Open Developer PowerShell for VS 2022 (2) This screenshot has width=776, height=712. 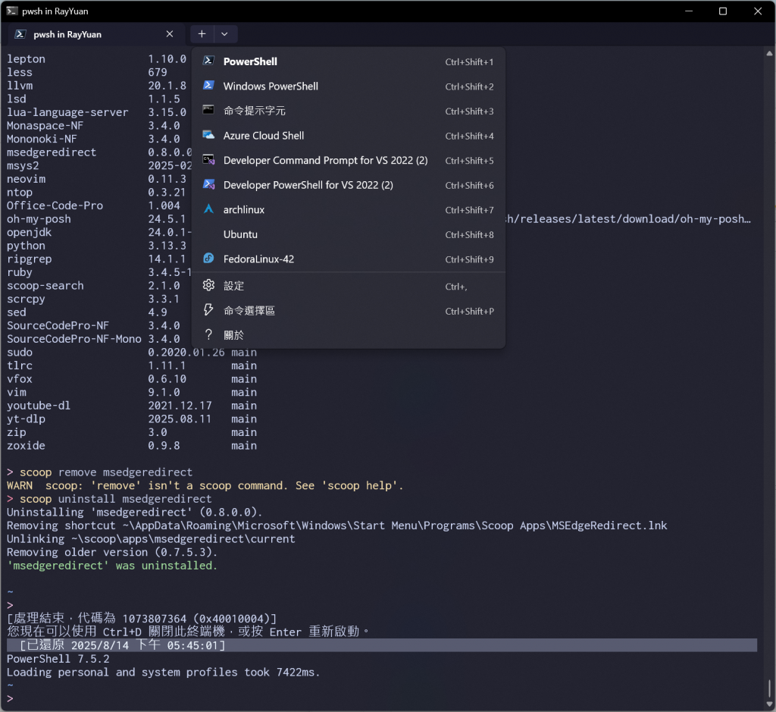point(349,185)
